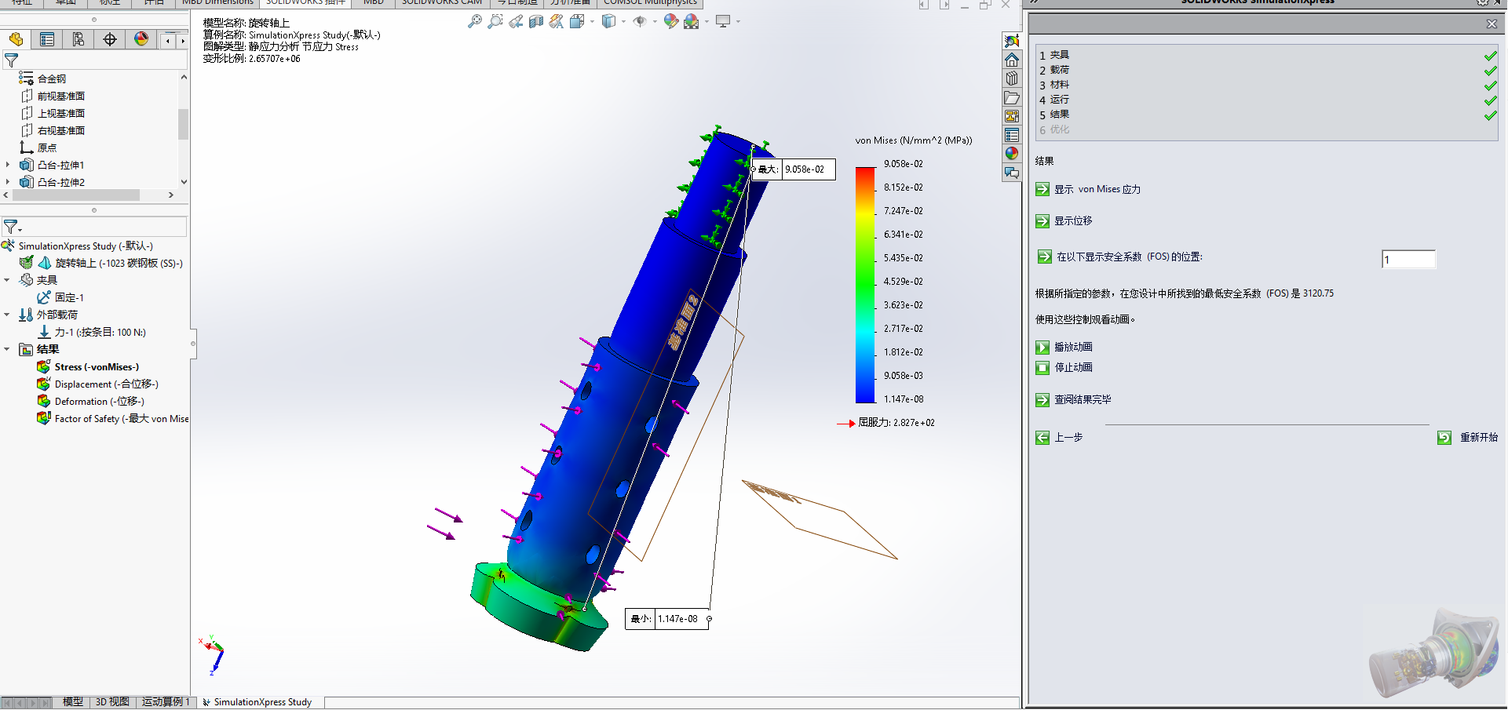This screenshot has height=710, width=1508.
Task: Open the SOLIDWORKS forum chat panel
Action: coord(1012,172)
